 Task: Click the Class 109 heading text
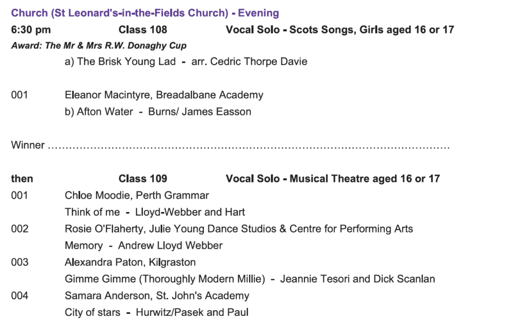coord(143,179)
